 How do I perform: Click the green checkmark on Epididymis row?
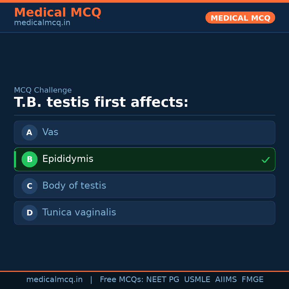pos(265,160)
